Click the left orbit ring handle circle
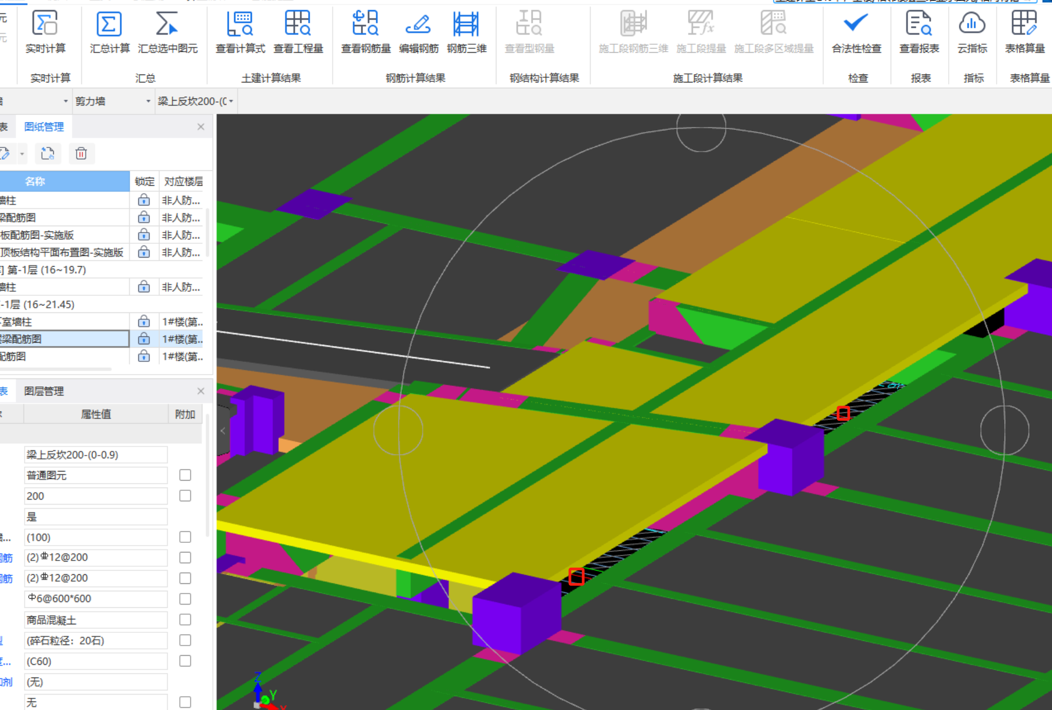Screen dimensions: 1052x710 click(x=399, y=431)
